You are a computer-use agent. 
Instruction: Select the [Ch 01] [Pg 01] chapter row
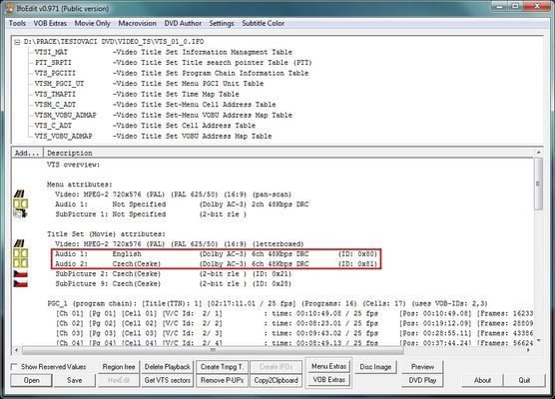pyautogui.click(x=294, y=313)
